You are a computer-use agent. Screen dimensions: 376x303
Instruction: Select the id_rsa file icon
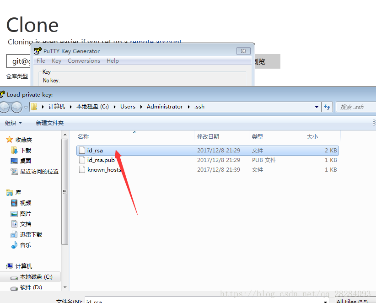click(82, 151)
